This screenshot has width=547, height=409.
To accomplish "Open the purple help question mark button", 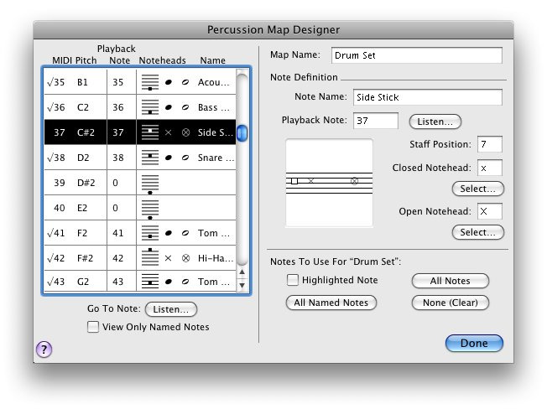I will pos(44,349).
